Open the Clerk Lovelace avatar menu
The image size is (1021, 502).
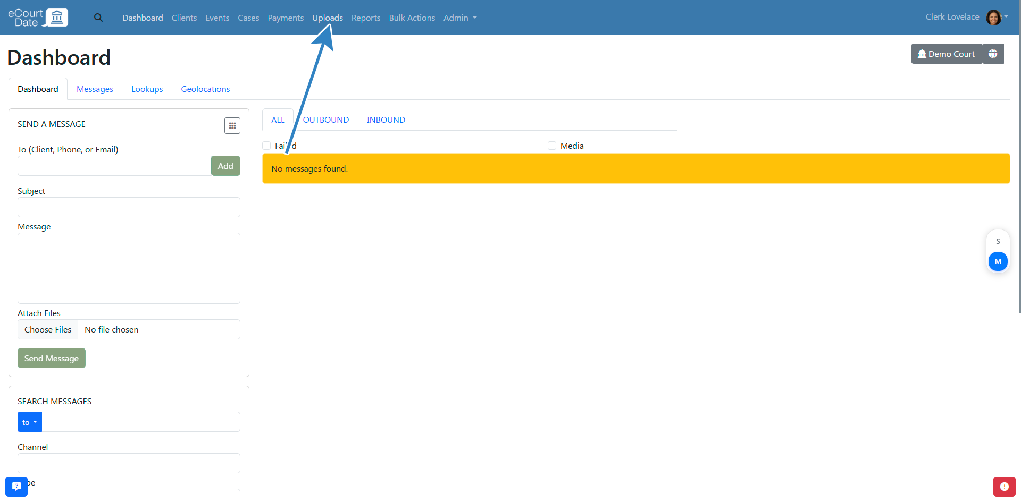[x=997, y=17]
